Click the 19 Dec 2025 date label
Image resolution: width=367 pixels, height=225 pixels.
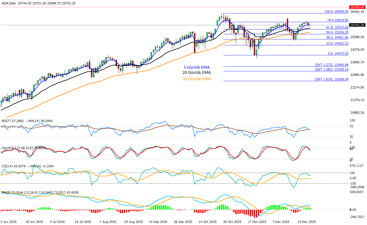click(x=306, y=222)
